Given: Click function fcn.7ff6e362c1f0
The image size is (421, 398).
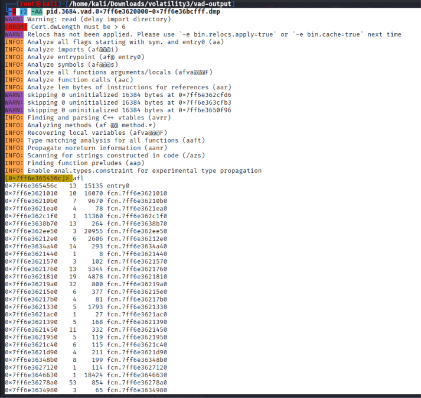Looking at the screenshot, I should [x=137, y=216].
